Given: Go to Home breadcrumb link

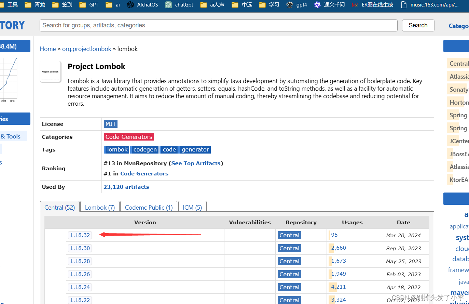Looking at the screenshot, I should click(x=48, y=49).
